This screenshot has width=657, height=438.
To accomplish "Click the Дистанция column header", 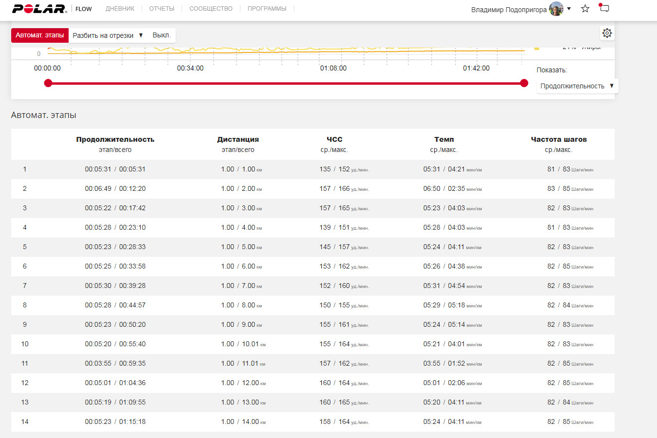I will 238,139.
